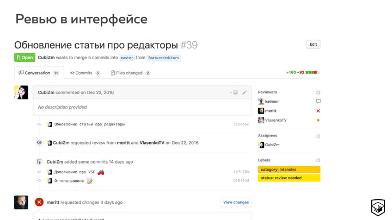
Task: Click the green Open status badge
Action: point(24,58)
